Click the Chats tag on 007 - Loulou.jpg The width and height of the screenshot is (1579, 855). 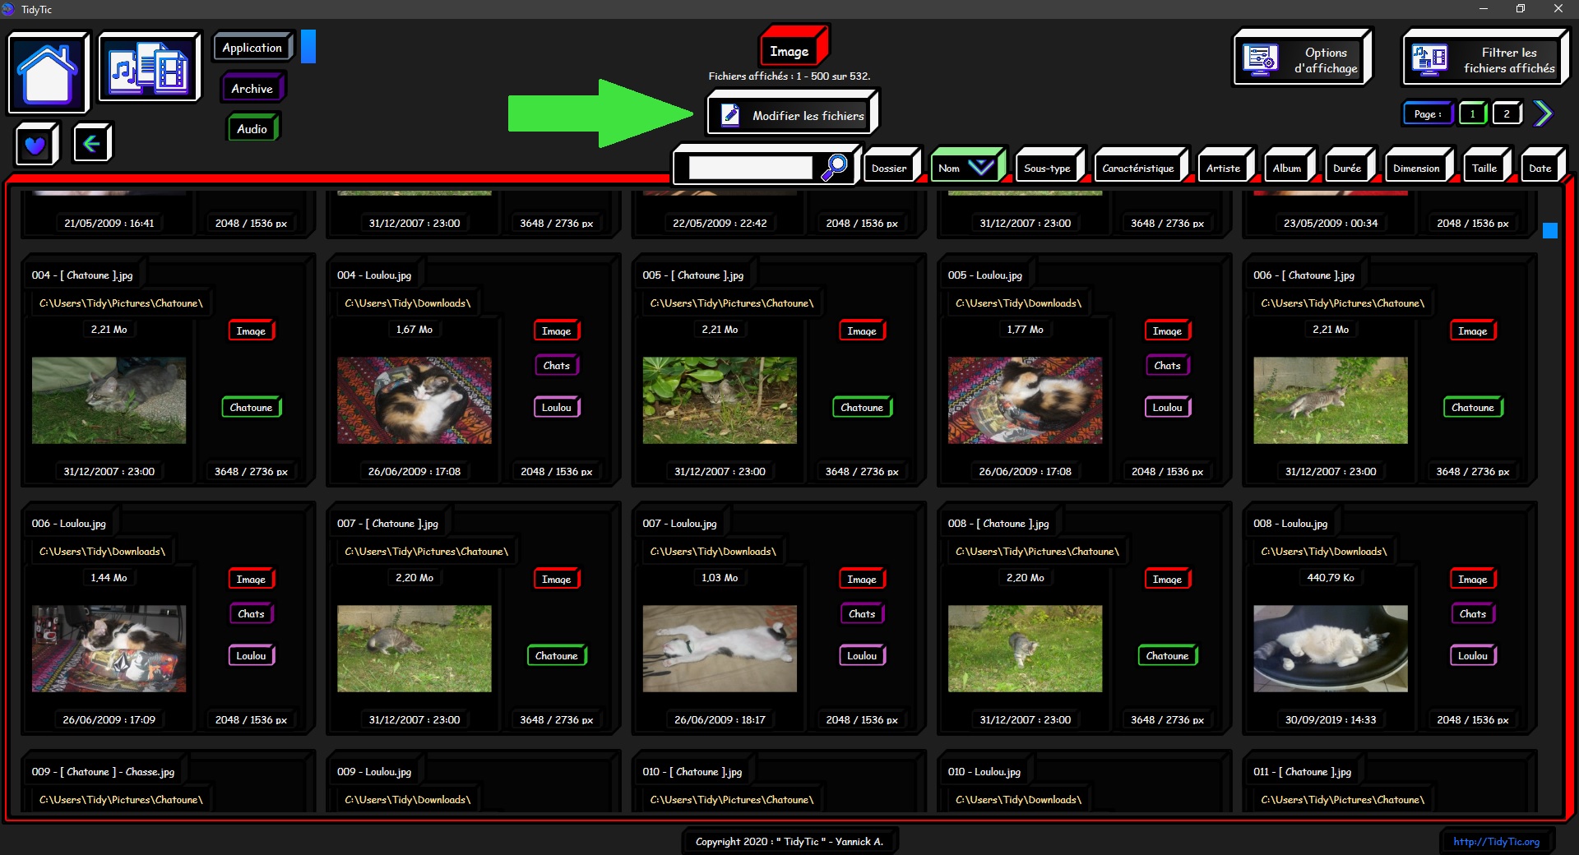862,613
